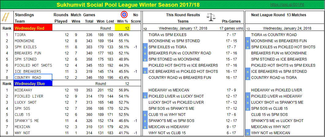The width and height of the screenshot is (325, 137).
Task: Click the 56.9% win percentage for HIDEAWAY
Action: pyautogui.click(x=124, y=90)
